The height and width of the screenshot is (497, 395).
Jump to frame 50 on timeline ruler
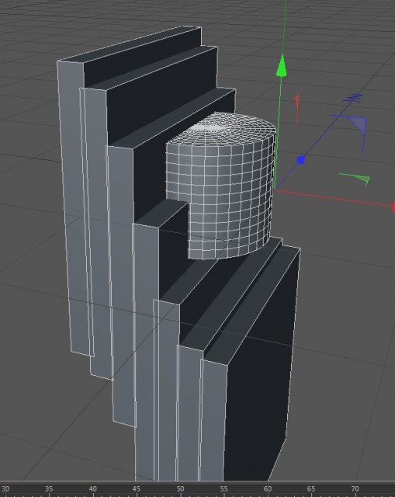(180, 489)
